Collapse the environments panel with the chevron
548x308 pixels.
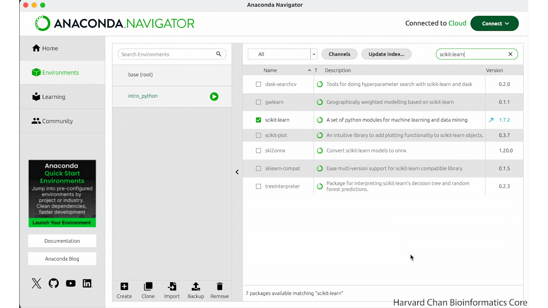coord(237,172)
